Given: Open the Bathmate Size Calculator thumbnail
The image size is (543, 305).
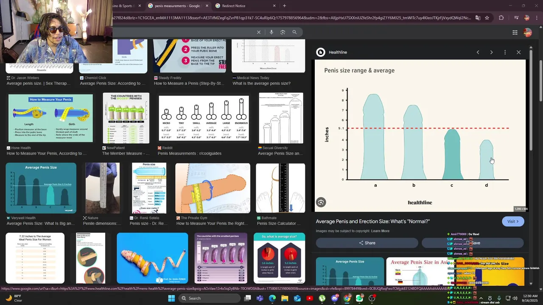Looking at the screenshot, I should [280, 188].
